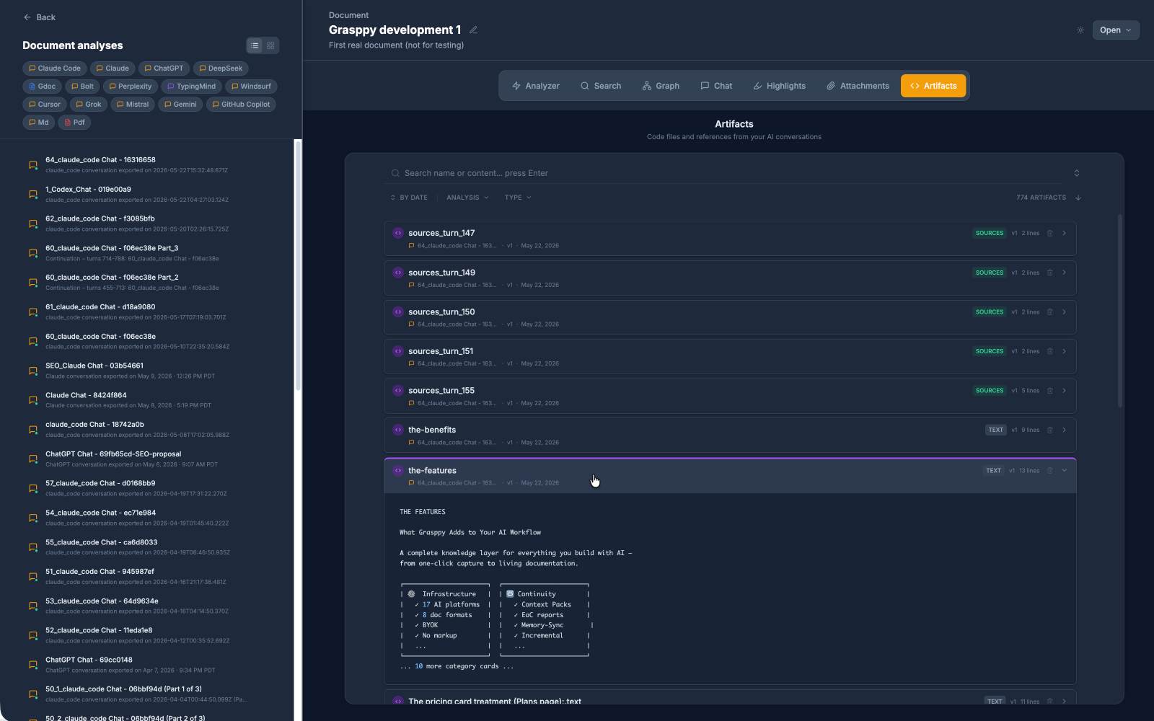
Task: Toggle the ChatGPT filter chip
Action: pos(164,68)
